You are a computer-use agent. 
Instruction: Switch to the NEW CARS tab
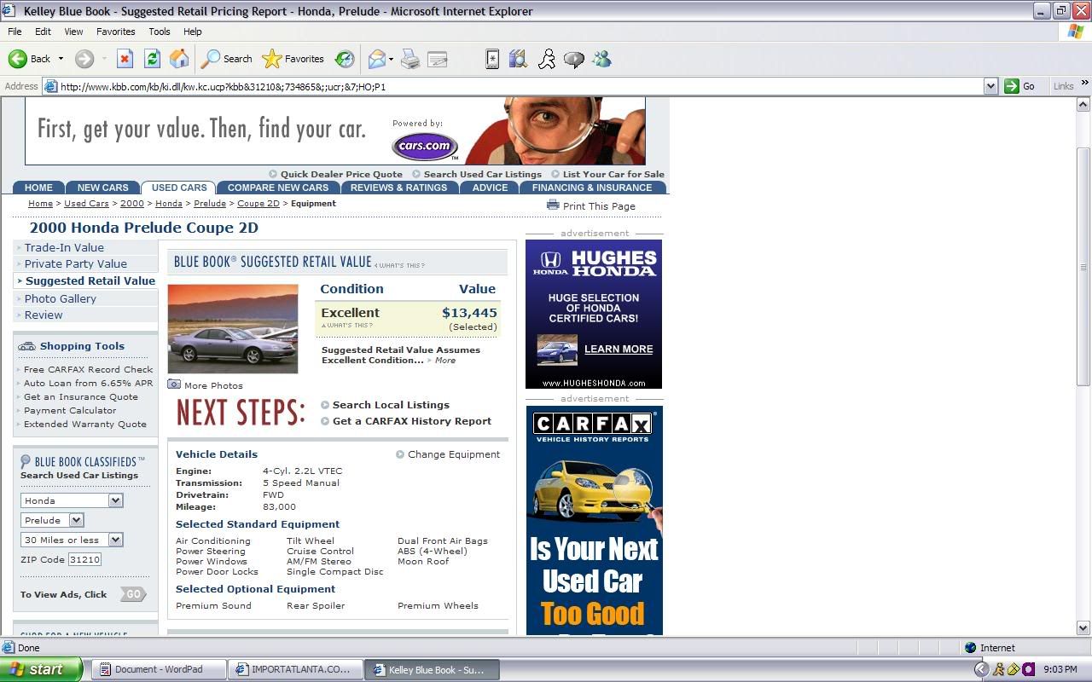(x=102, y=188)
